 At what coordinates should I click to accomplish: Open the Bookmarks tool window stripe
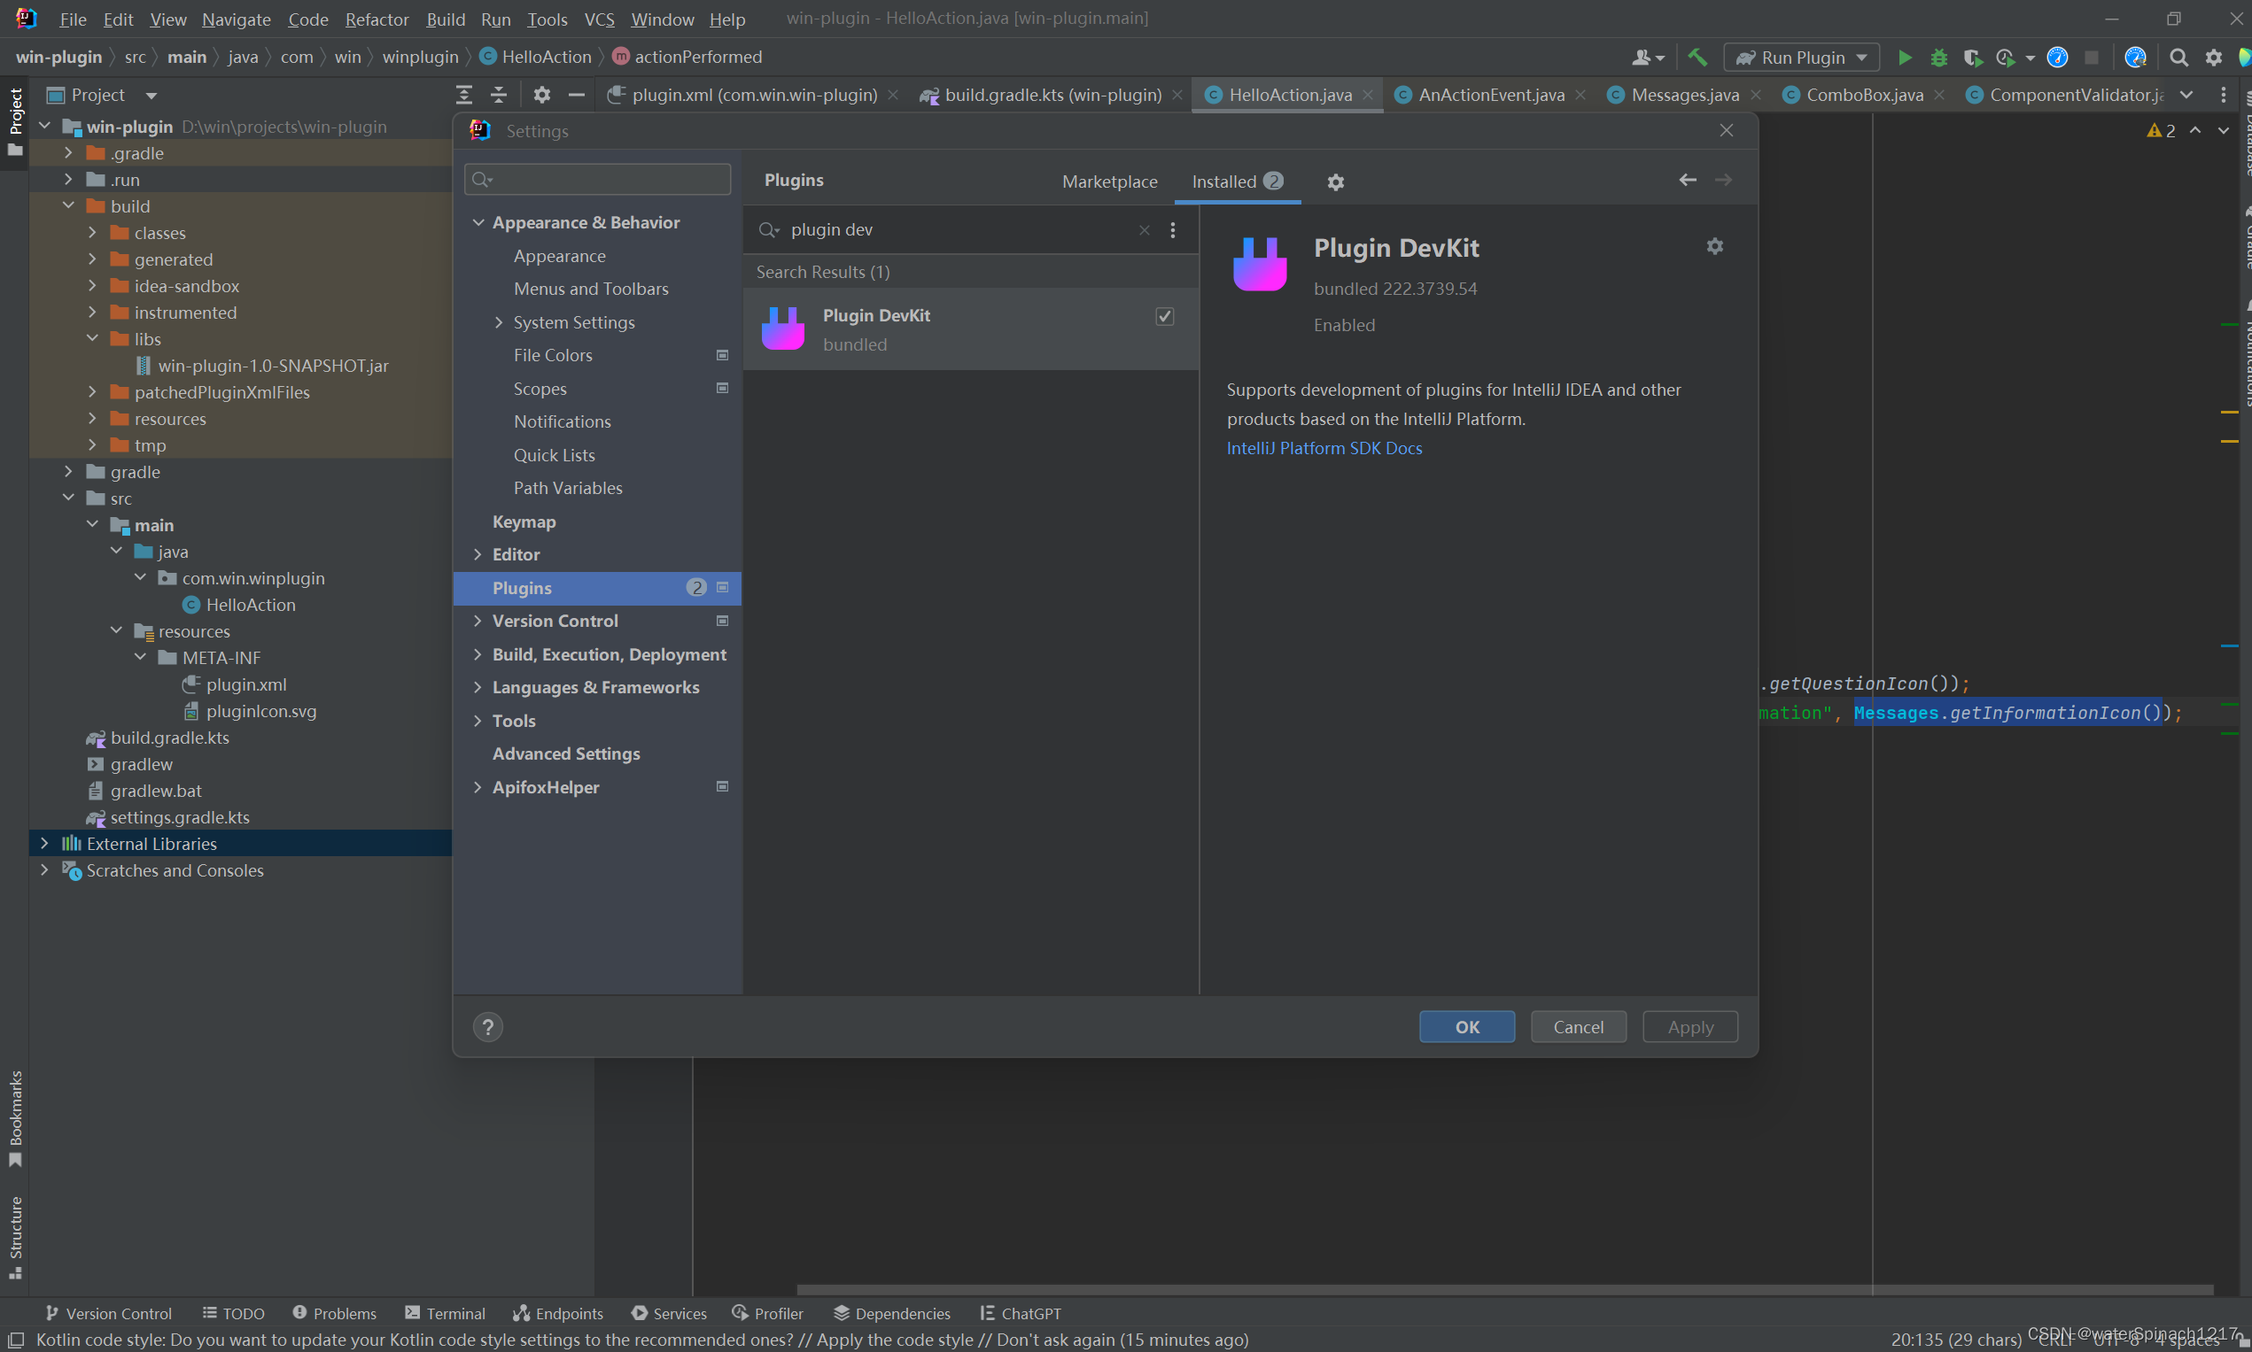[x=15, y=1119]
